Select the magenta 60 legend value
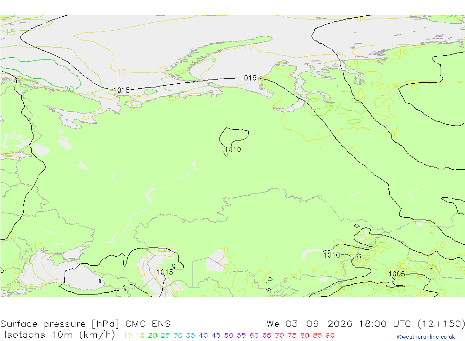This screenshot has width=465, height=341. [254, 335]
